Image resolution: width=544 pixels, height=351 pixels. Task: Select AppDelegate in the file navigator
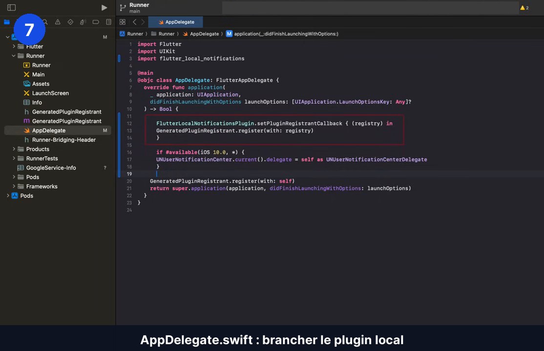tap(58, 130)
